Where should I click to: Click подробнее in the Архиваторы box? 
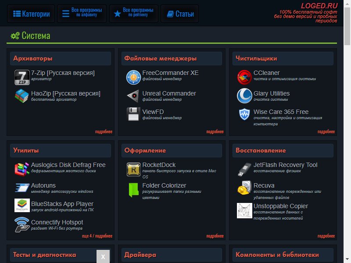pyautogui.click(x=104, y=132)
